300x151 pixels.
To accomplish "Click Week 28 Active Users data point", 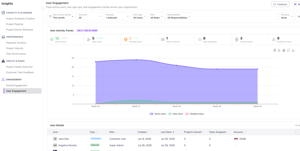I will pos(176,65).
